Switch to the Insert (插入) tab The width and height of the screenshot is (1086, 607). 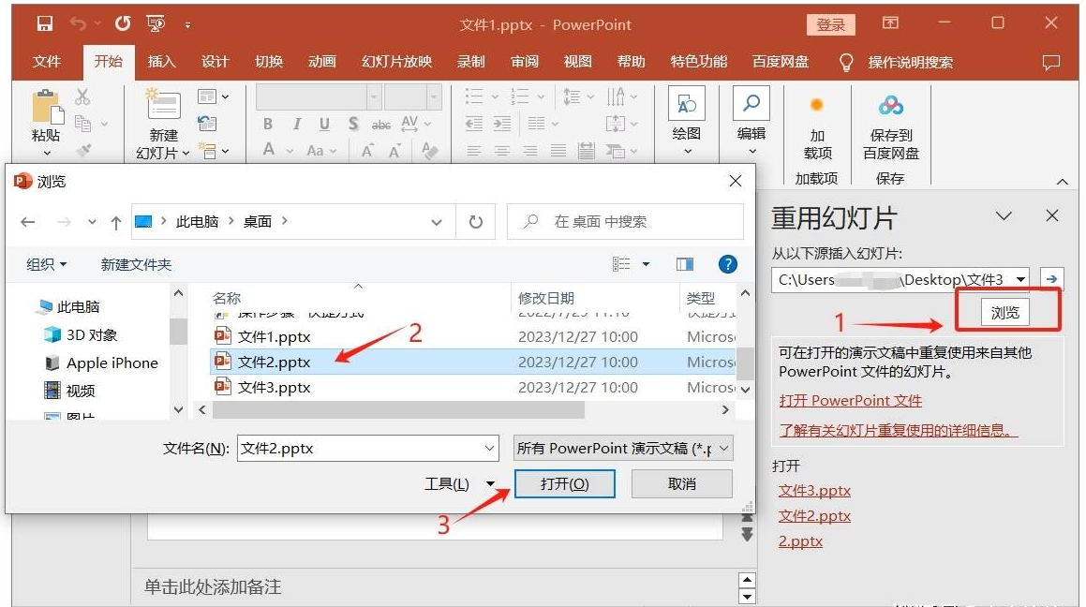161,62
